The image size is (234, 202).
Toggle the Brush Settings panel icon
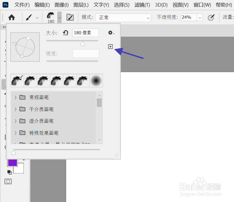coord(70,17)
